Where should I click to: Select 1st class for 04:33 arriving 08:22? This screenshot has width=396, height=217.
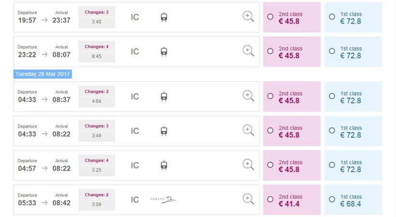tap(332, 130)
